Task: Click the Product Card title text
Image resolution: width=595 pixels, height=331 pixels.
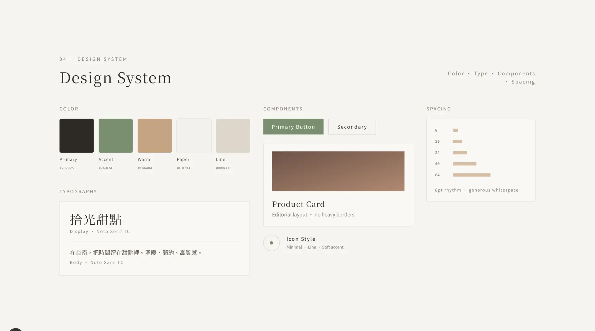Action: pos(298,204)
